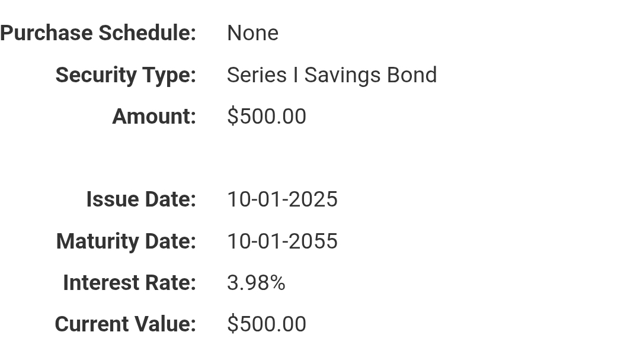
Task: Click the Security Type label
Action: click(x=125, y=75)
